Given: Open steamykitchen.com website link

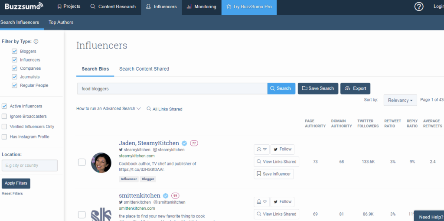Looking at the screenshot, I should pos(137,156).
